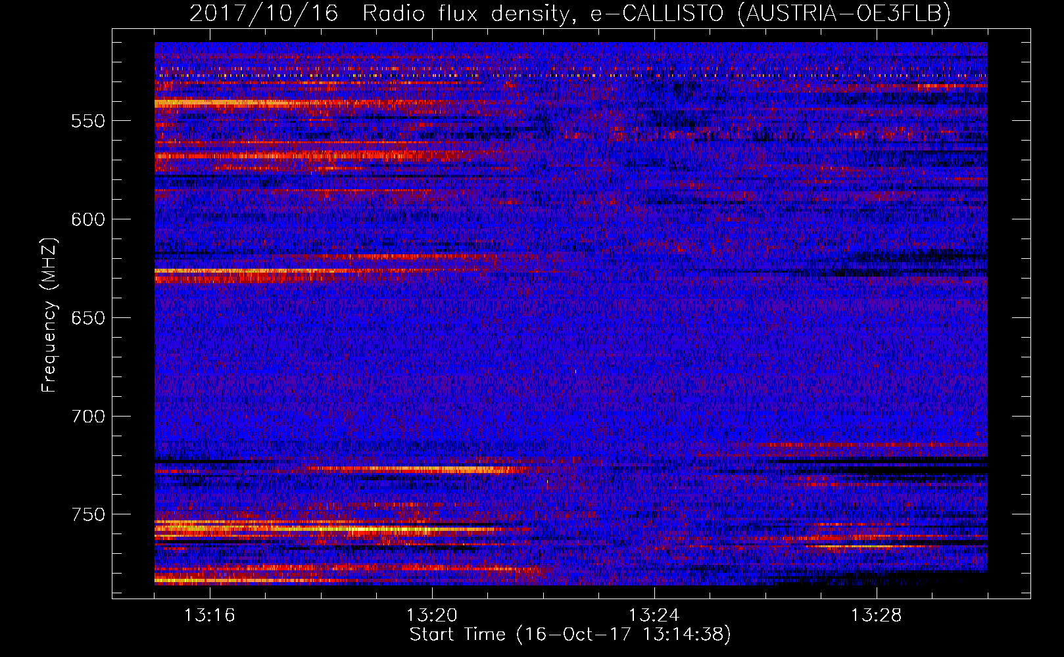Click the 13:16 time tick label

[x=210, y=616]
